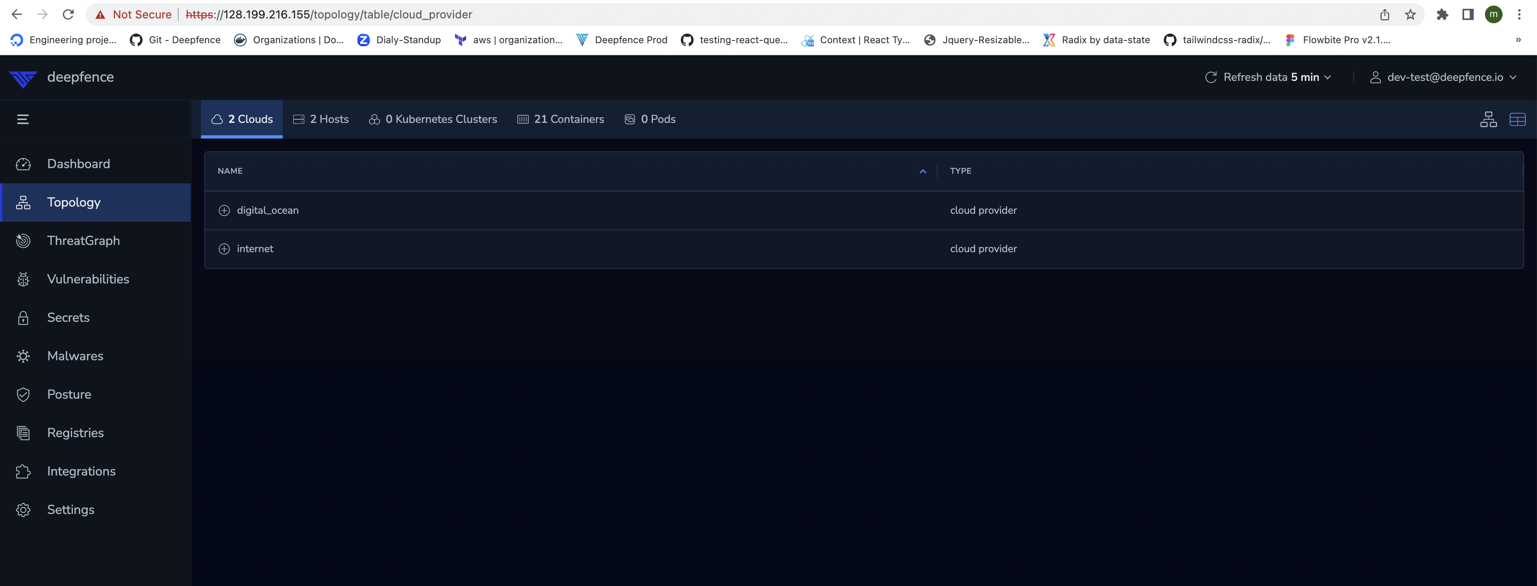The height and width of the screenshot is (586, 1537).
Task: Open Secrets scanning section
Action: pyautogui.click(x=68, y=317)
